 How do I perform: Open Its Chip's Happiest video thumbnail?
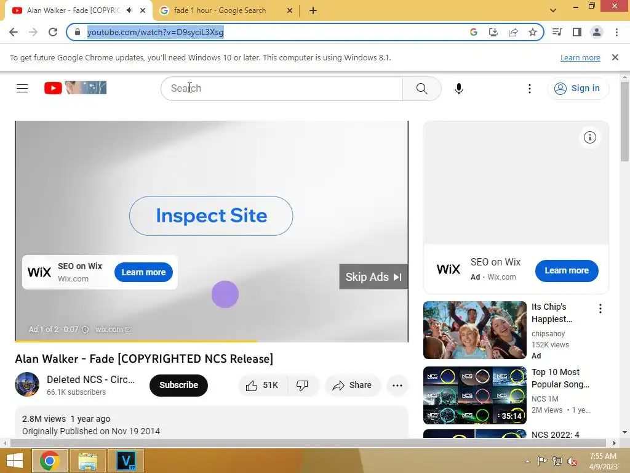(x=474, y=330)
